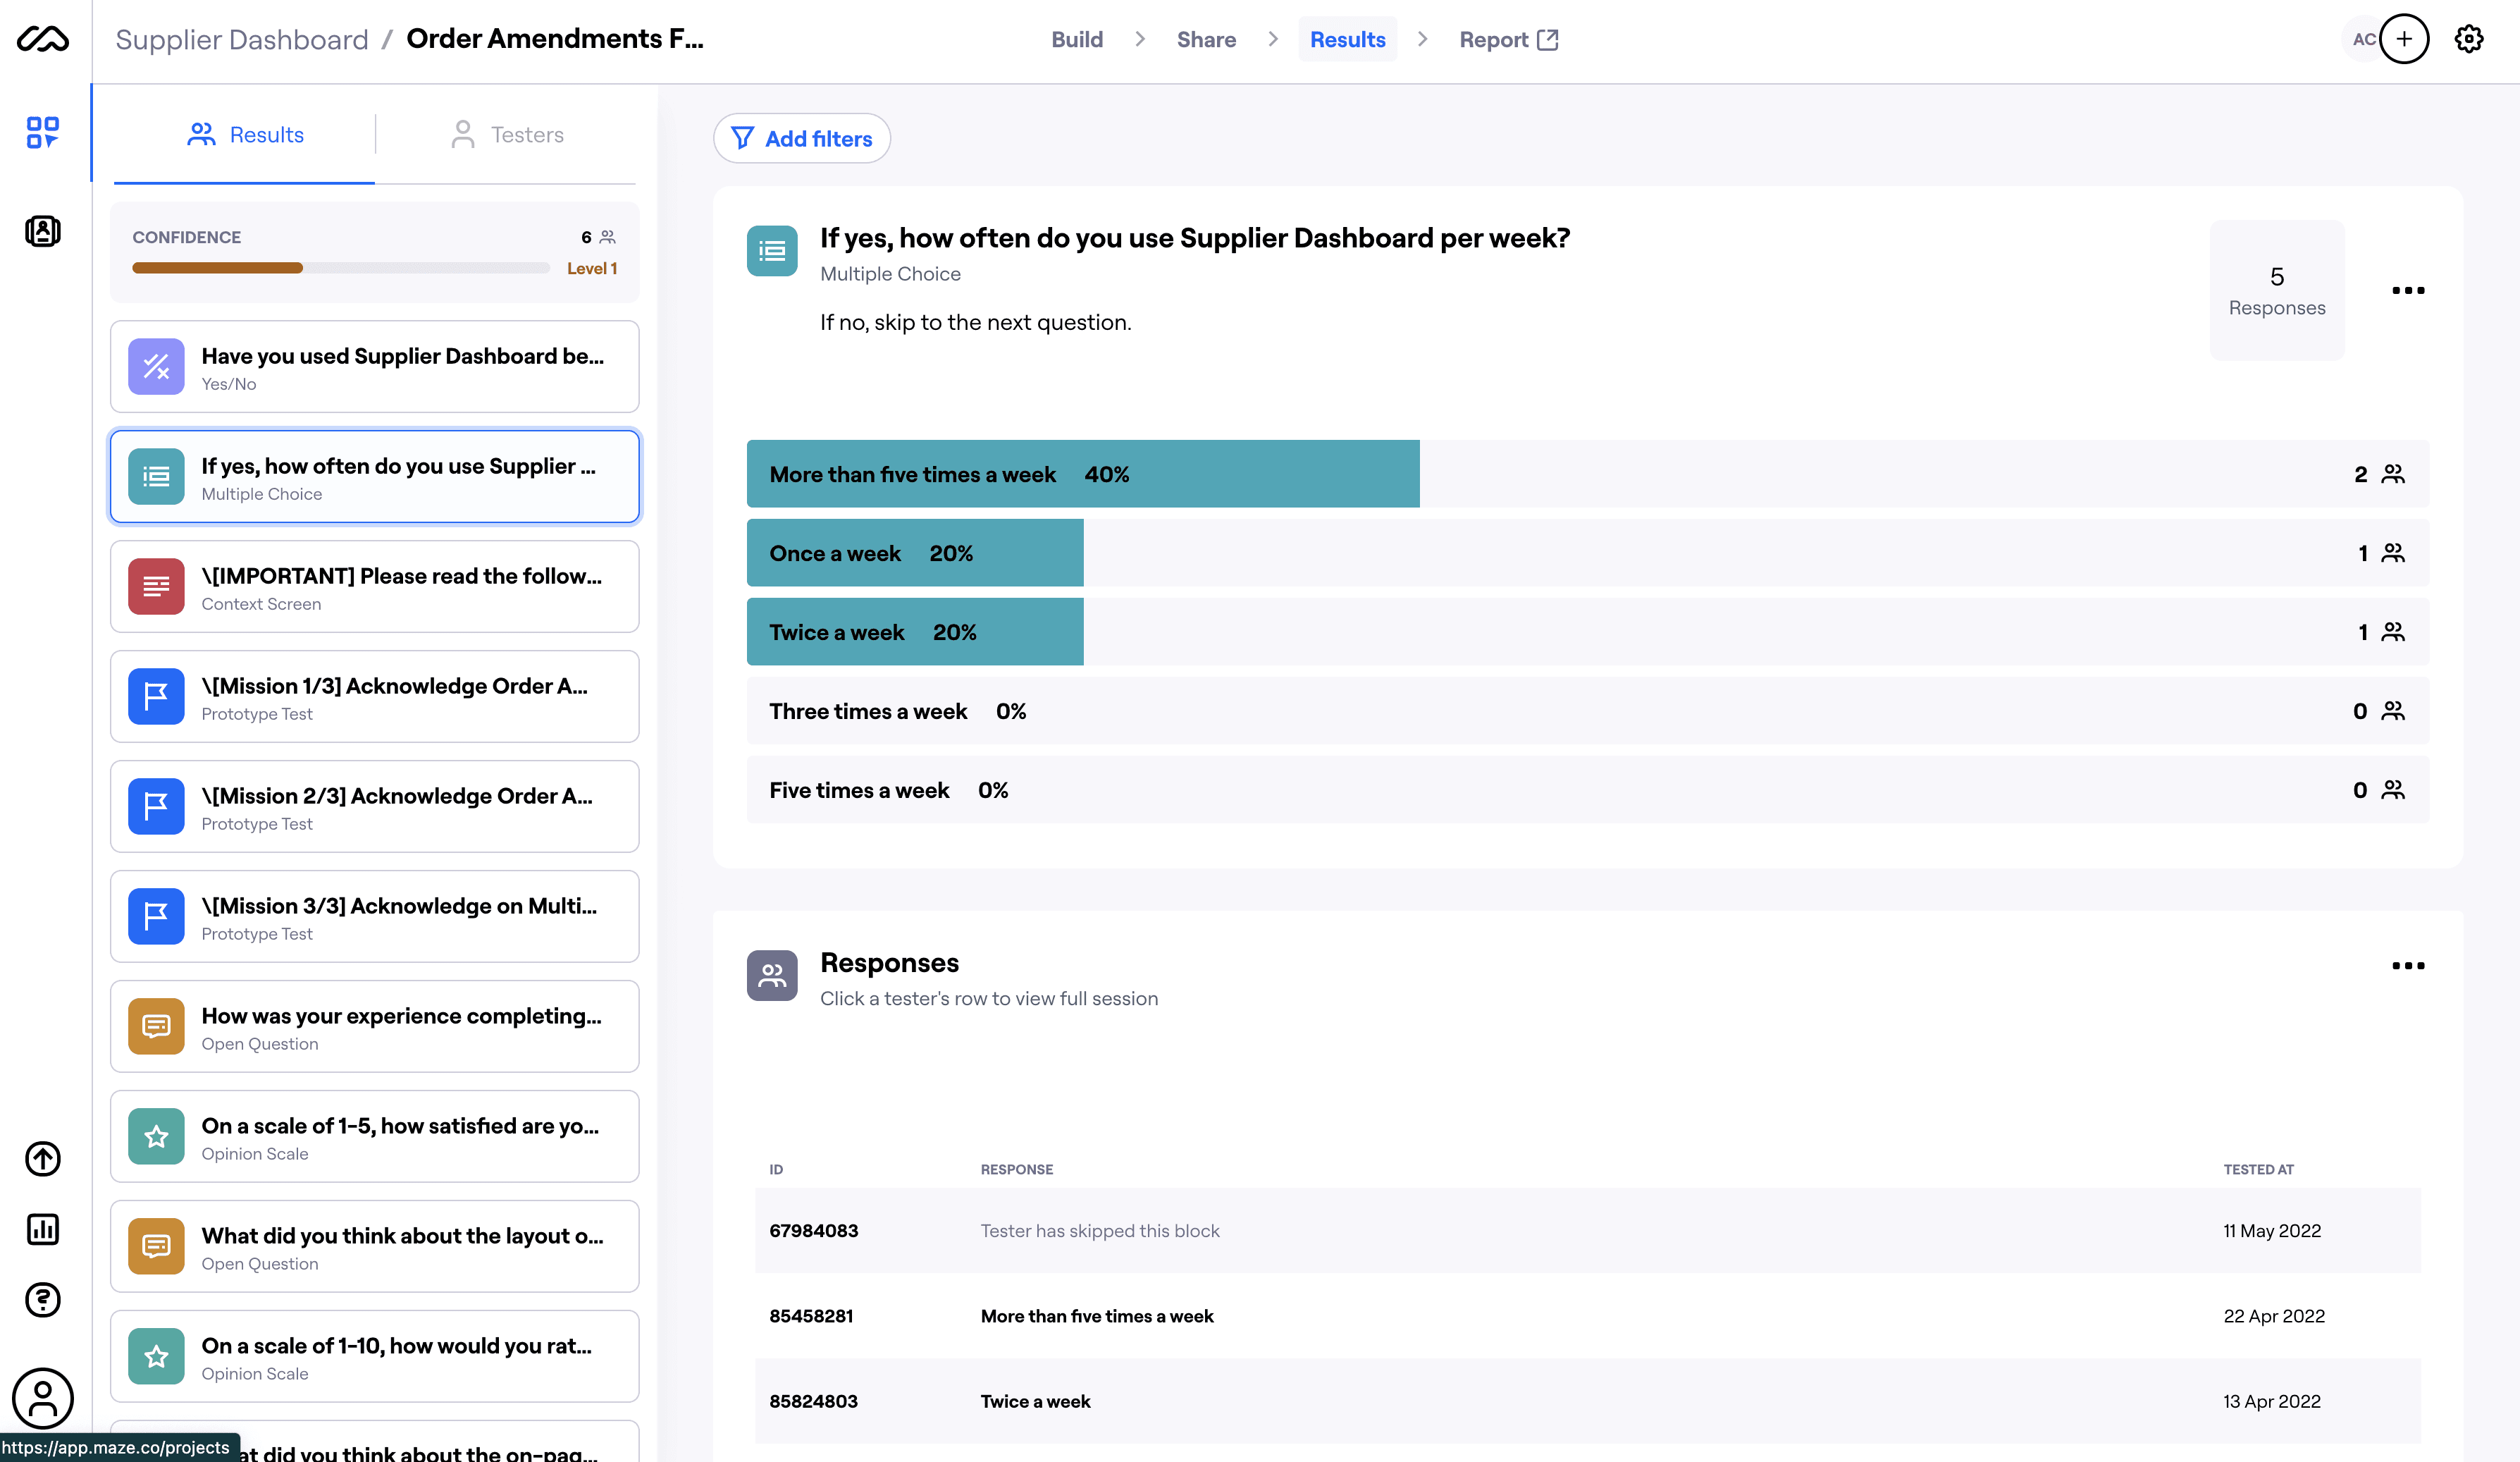Click the Responses section people icon
Viewport: 2520px width, 1462px height.
pos(772,975)
